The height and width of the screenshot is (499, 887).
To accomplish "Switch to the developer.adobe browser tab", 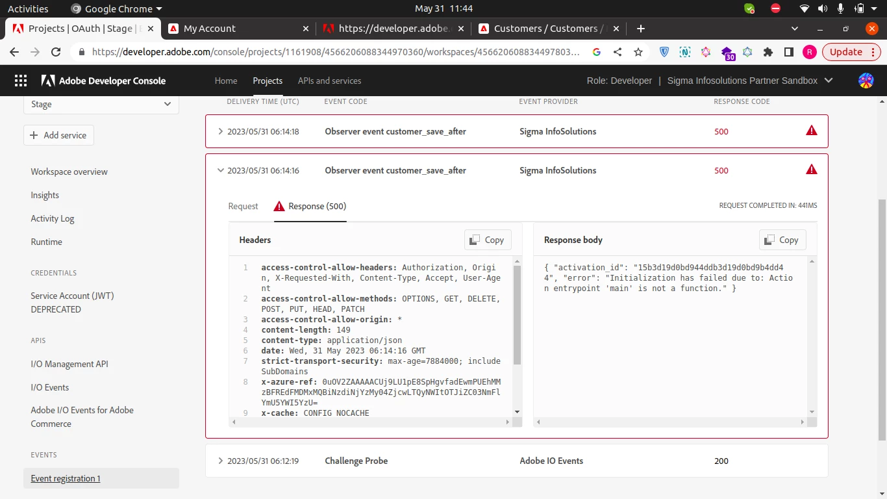I will pyautogui.click(x=394, y=29).
